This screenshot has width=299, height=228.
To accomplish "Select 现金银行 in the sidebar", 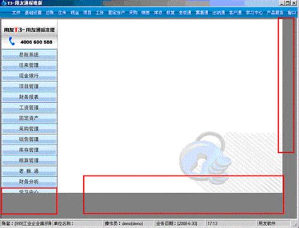I will (29, 76).
